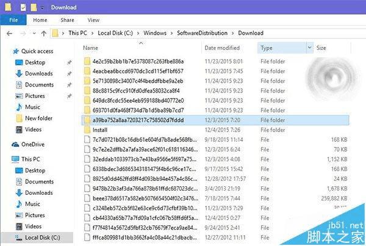The height and width of the screenshot is (246, 366).
Task: Switch to the View ribbon tab
Action: point(93,20)
